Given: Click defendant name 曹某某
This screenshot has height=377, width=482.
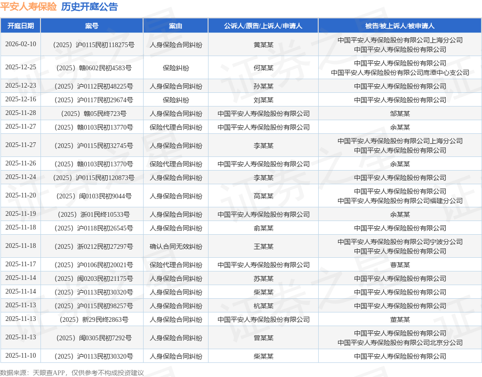Looking at the screenshot, I should tap(400, 265).
